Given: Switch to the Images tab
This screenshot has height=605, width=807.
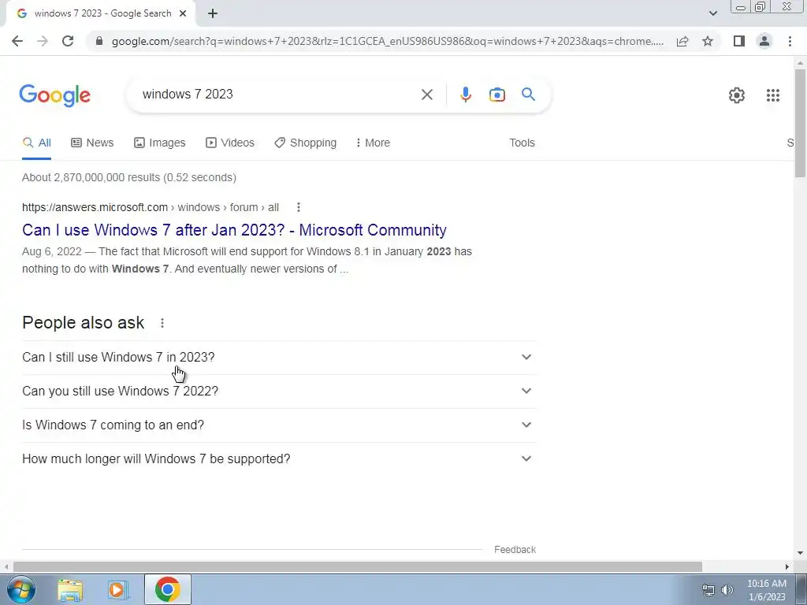Looking at the screenshot, I should click(x=159, y=143).
